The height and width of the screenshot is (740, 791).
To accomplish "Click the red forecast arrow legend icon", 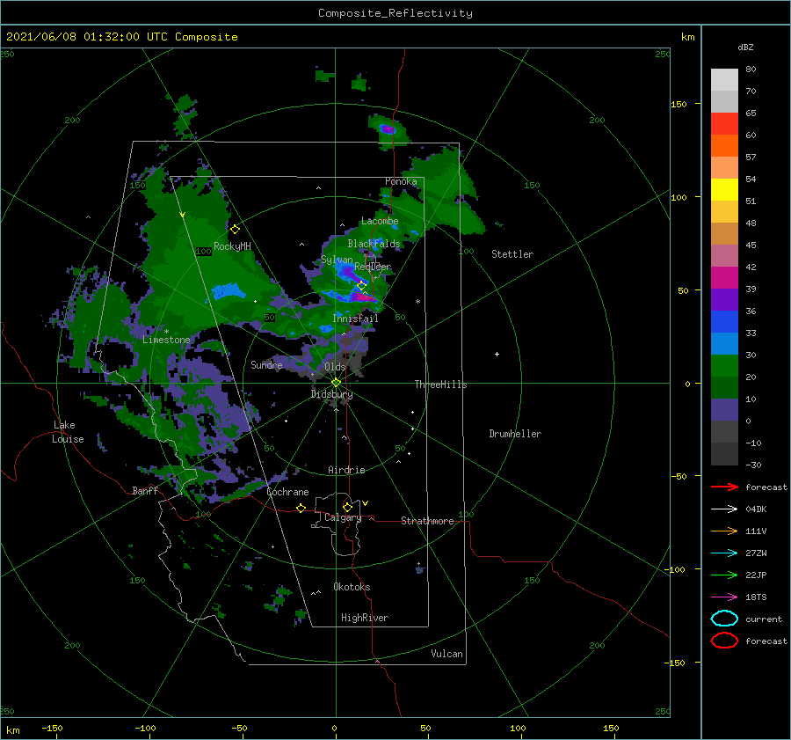I will click(724, 487).
